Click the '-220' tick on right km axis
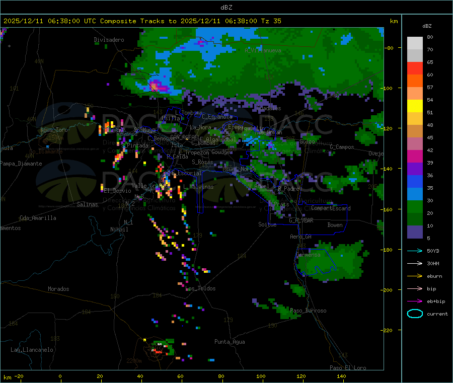 pos(388,330)
